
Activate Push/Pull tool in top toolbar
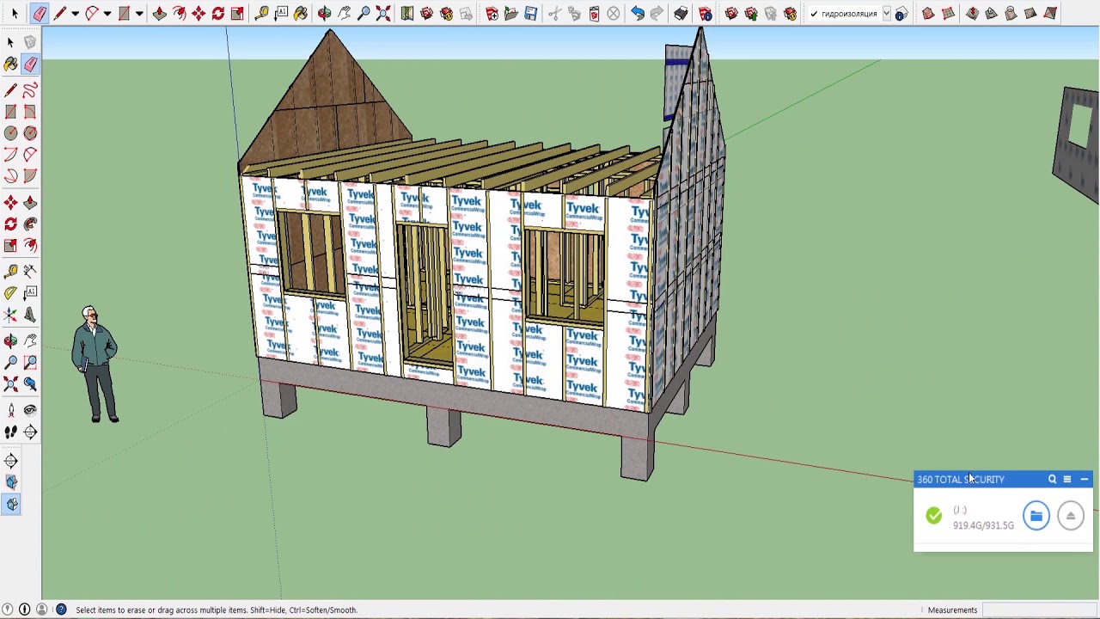pos(160,13)
